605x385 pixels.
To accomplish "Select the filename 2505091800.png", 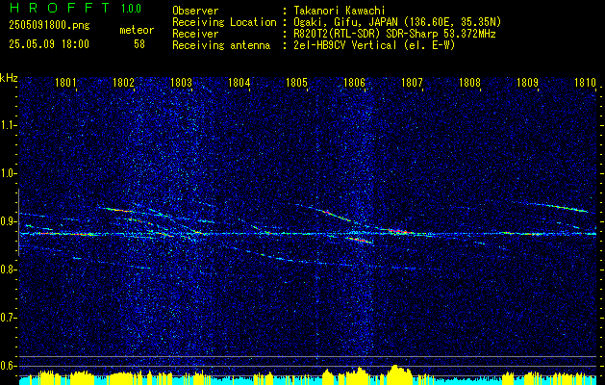I will (49, 26).
